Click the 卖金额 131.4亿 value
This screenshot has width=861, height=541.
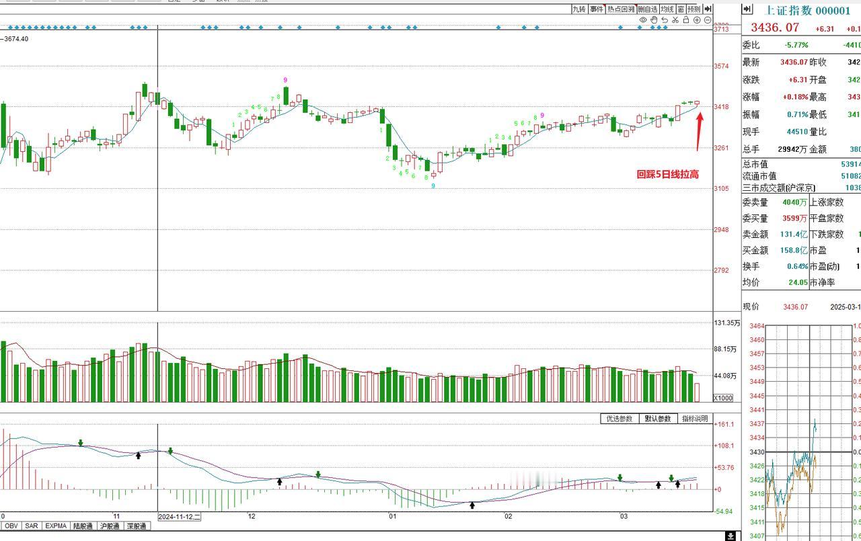pos(794,235)
